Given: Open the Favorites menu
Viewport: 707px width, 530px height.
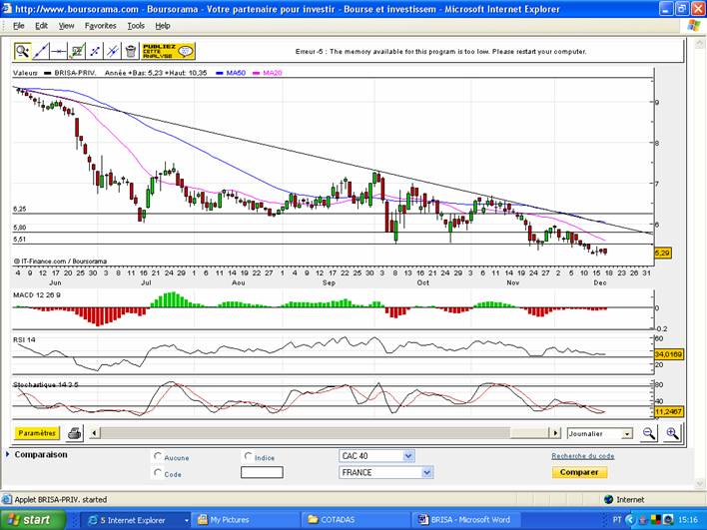Looking at the screenshot, I should pos(101,26).
